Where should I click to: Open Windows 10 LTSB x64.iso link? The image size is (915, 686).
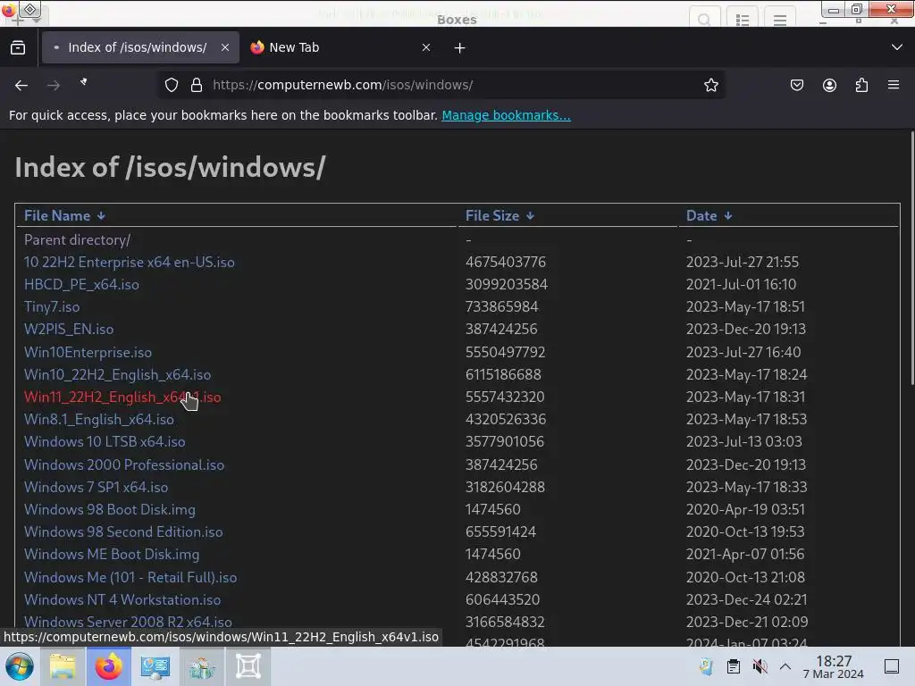pos(105,441)
